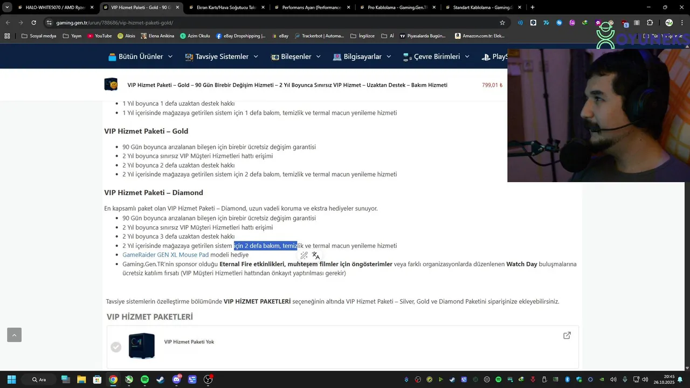Viewport: 690px width, 388px height.
Task: Open Microsoft Store from the taskbar
Action: coord(97,379)
